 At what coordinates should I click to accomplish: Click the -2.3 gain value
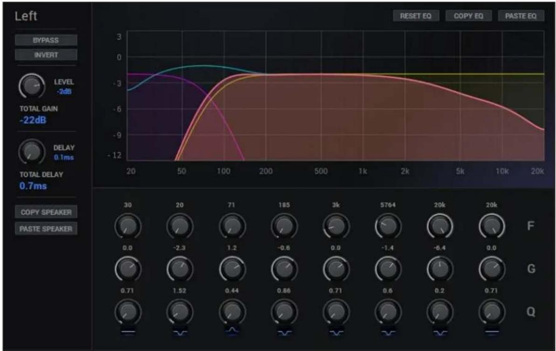pyautogui.click(x=180, y=248)
